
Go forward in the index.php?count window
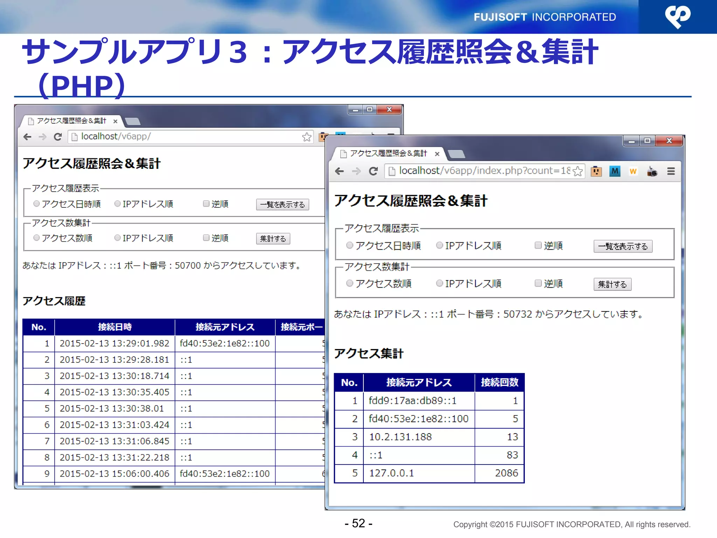click(356, 171)
